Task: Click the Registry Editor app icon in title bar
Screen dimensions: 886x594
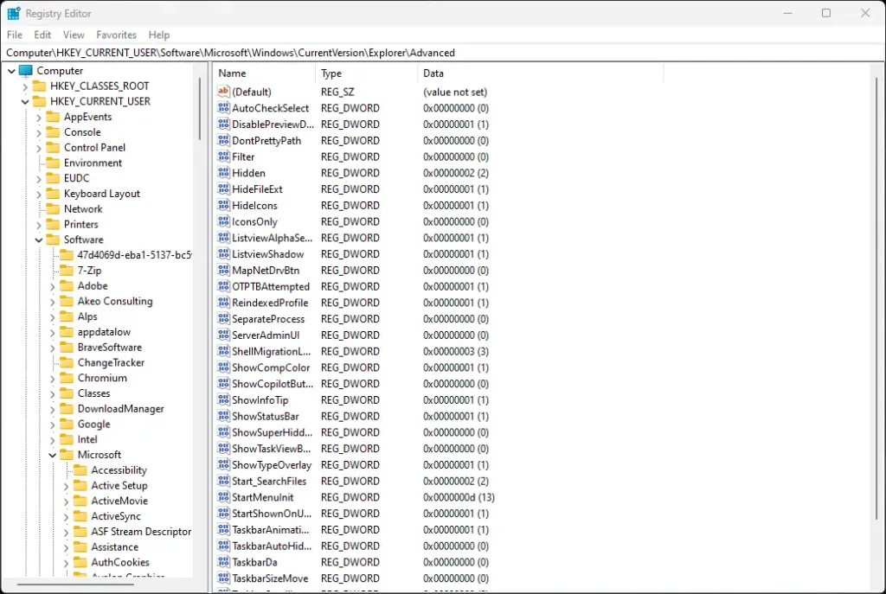Action: (x=14, y=13)
